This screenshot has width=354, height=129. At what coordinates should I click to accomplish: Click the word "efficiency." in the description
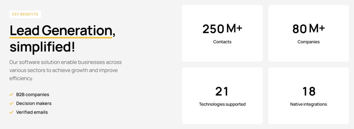(x=21, y=78)
